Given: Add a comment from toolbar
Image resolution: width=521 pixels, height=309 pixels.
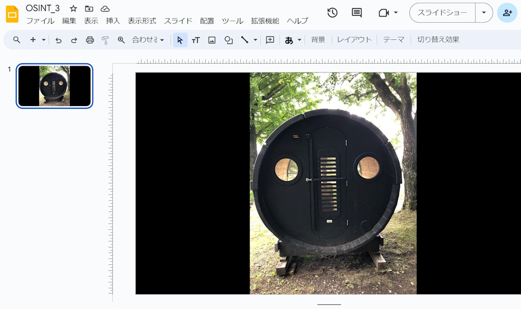Looking at the screenshot, I should coord(270,40).
